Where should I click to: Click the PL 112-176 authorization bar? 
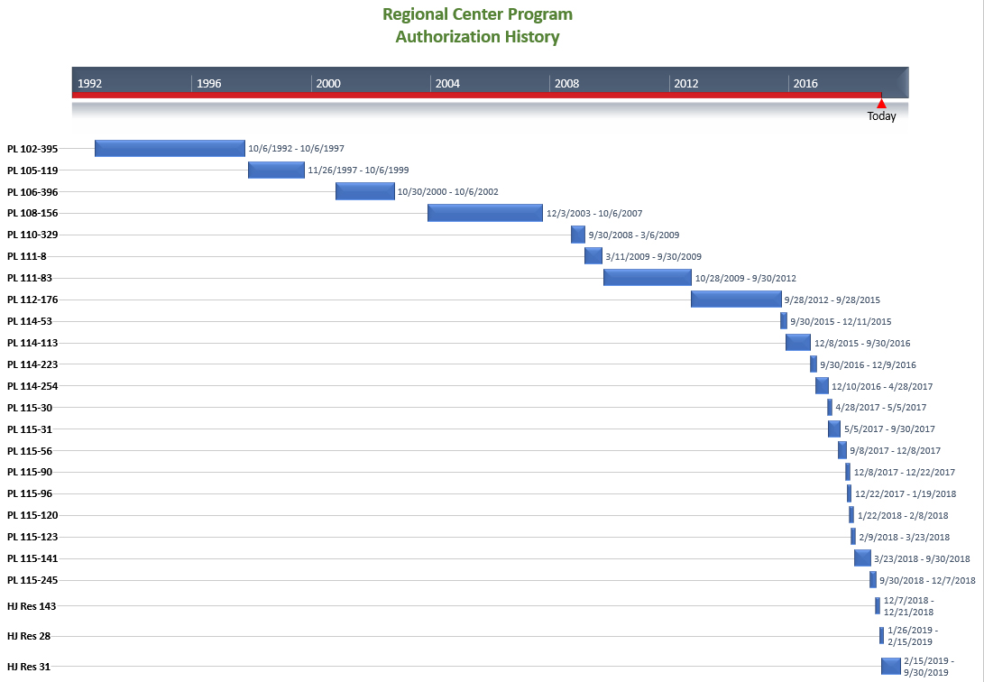736,300
